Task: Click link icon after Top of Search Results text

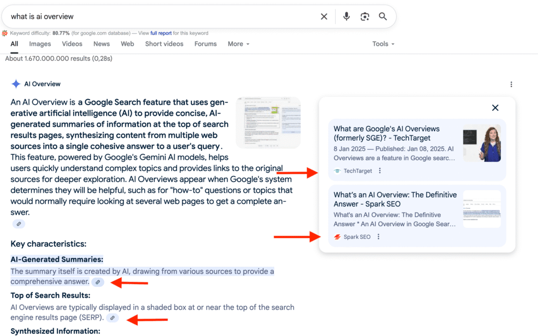Action: [112, 318]
